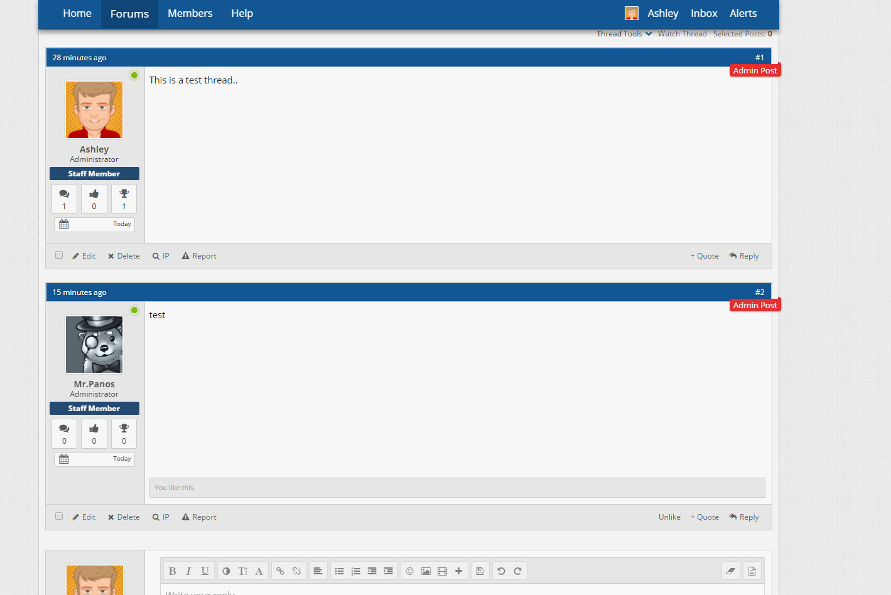Delete Ashley's post #1

[124, 256]
